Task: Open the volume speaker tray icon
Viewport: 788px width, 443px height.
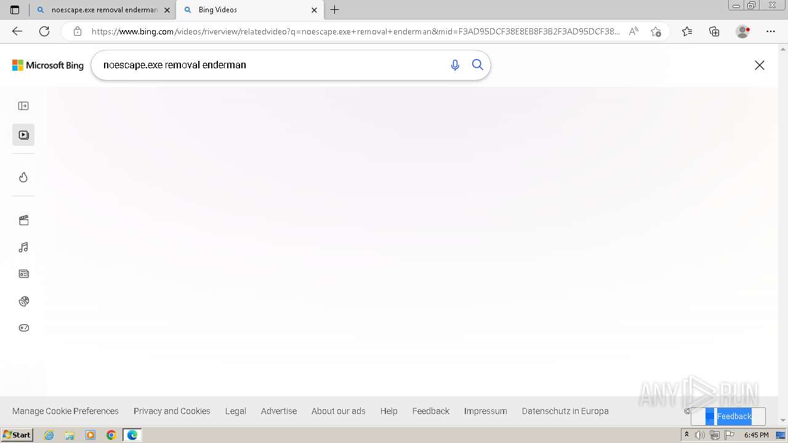Action: pos(700,435)
